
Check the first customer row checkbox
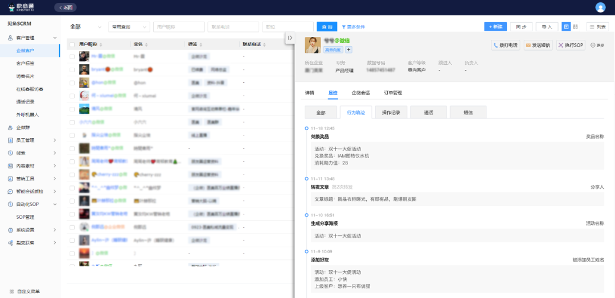tap(72, 56)
